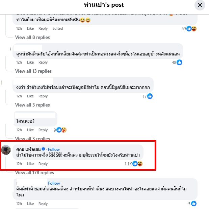Expand View all 8 replies
209x209 pixels.
point(32,38)
